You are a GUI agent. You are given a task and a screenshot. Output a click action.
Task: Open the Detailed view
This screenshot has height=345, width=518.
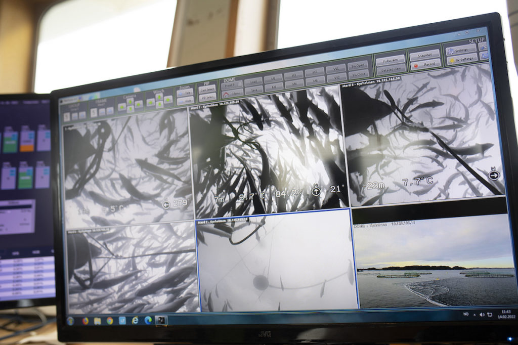(x=392, y=69)
